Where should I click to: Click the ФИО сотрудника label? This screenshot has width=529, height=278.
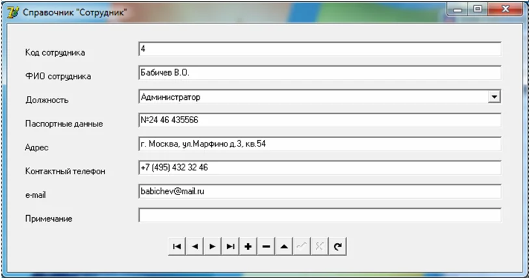[x=58, y=76]
